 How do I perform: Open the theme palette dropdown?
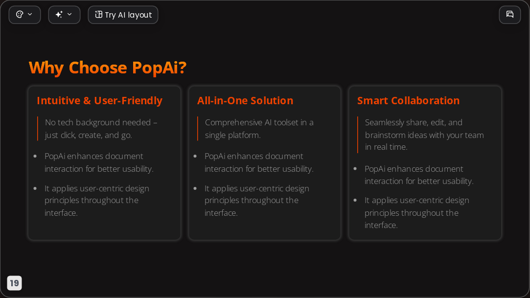coord(24,15)
